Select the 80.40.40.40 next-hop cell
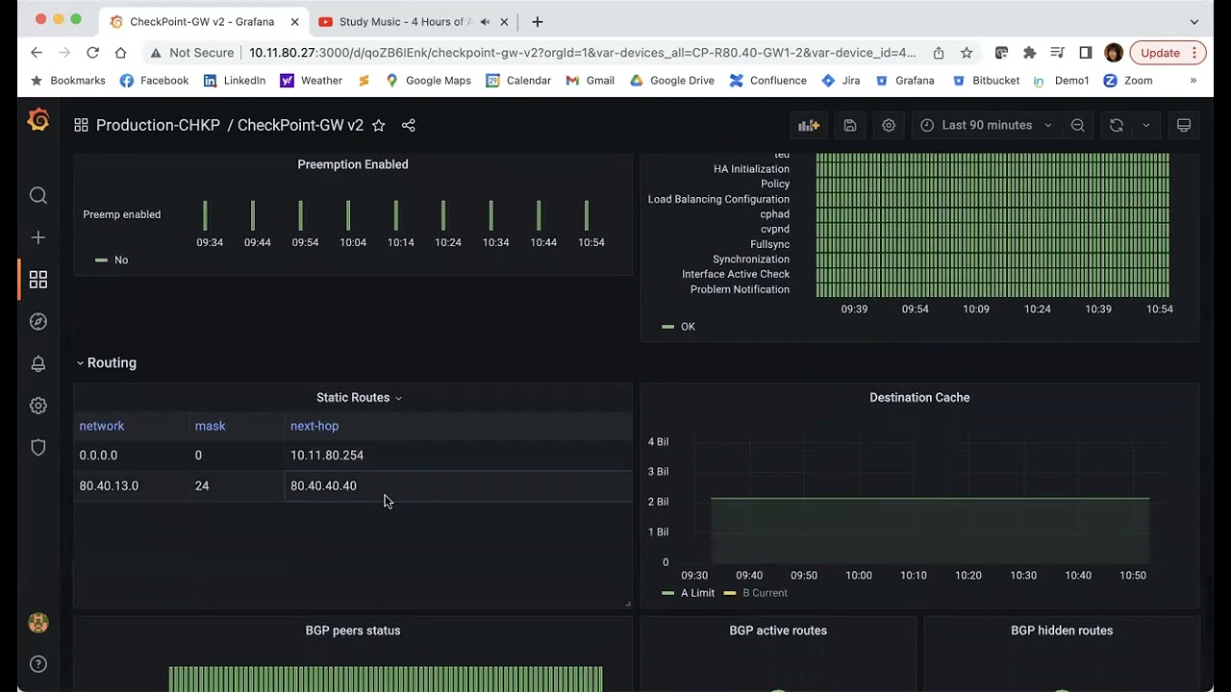1231x692 pixels. pos(460,486)
